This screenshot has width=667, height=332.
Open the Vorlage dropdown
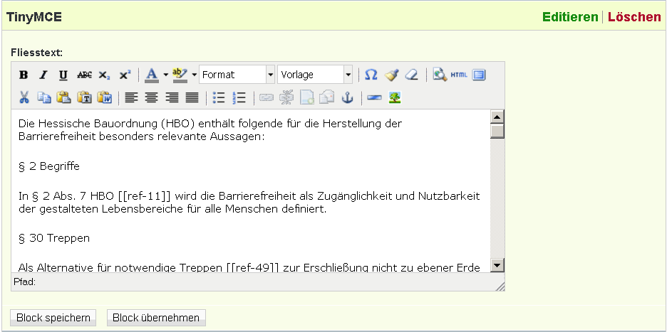(x=315, y=75)
